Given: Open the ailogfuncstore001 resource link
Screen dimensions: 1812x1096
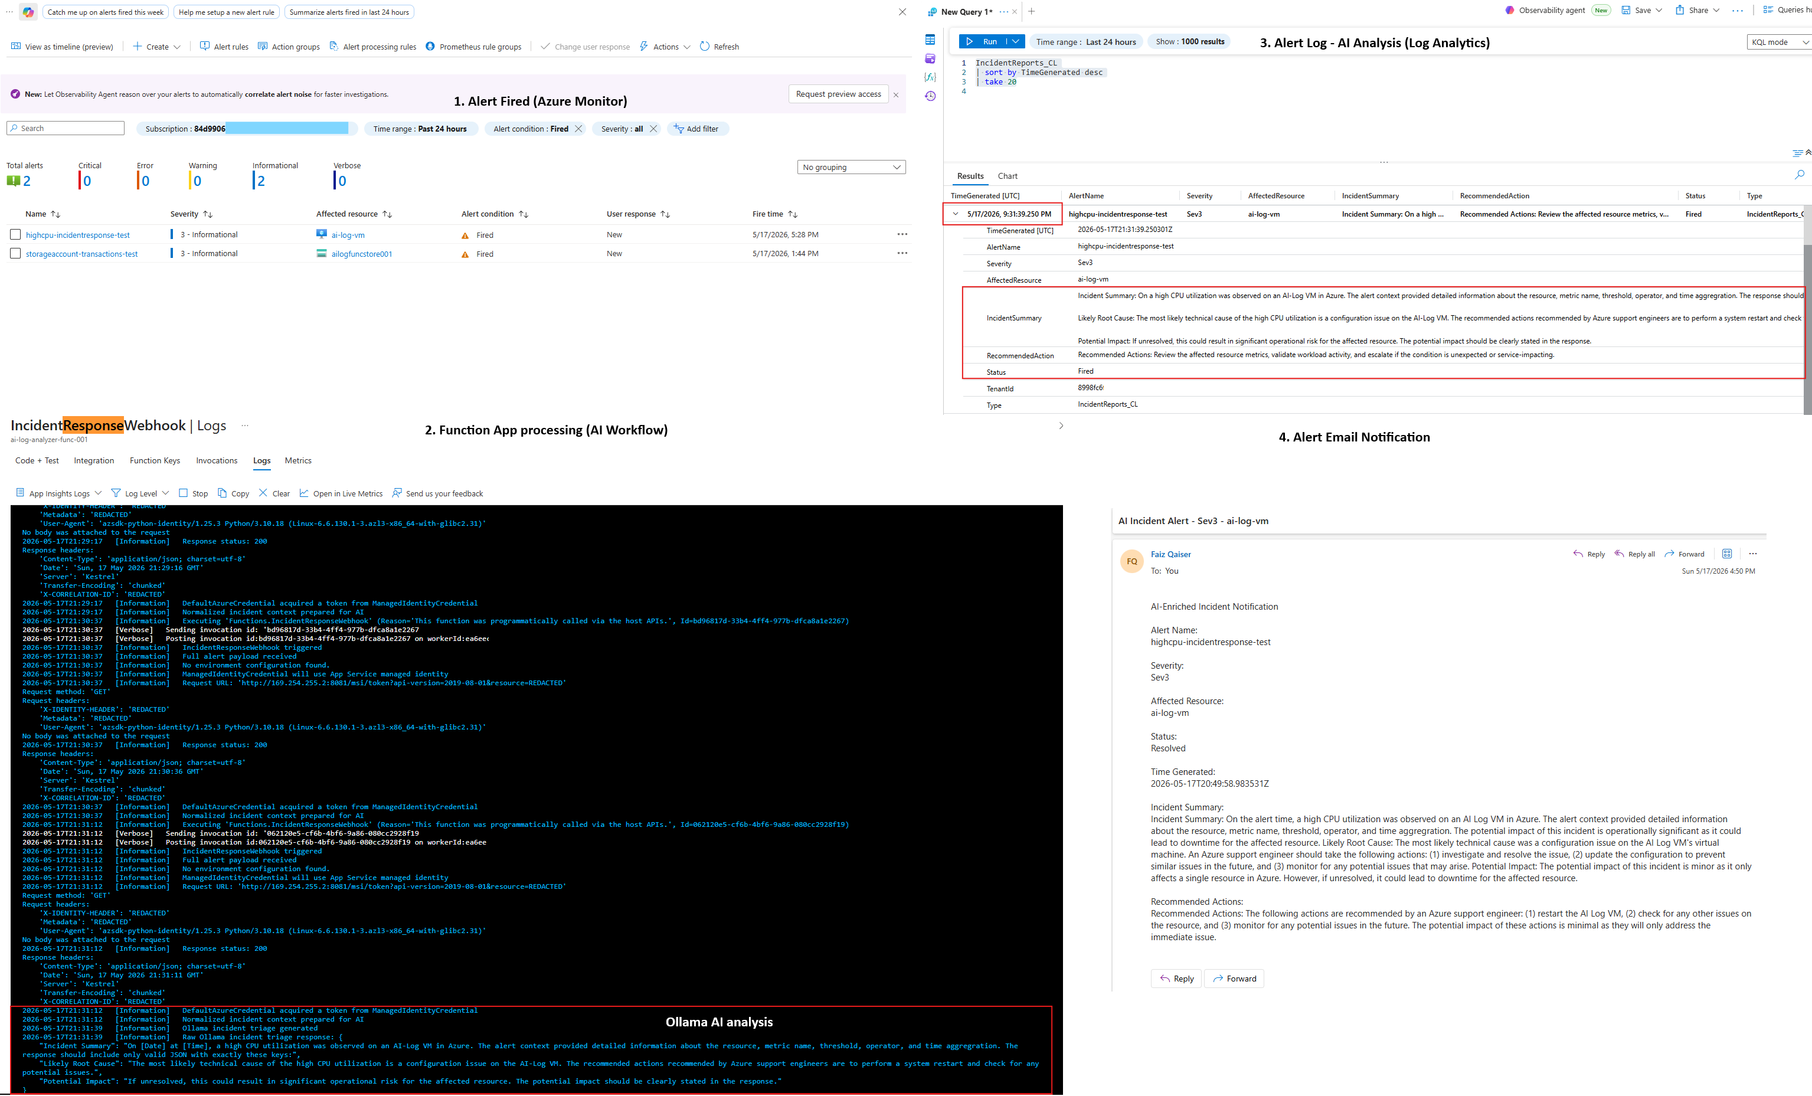Looking at the screenshot, I should pos(361,254).
